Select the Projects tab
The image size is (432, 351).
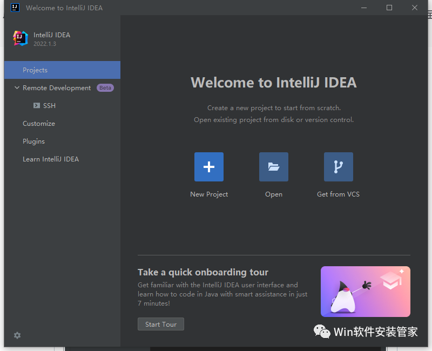[x=62, y=70]
